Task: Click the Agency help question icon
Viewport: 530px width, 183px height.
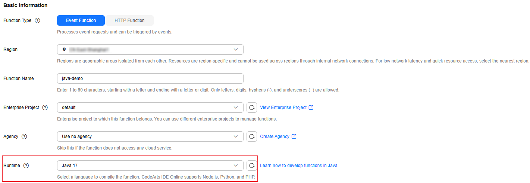Action: [x=24, y=137]
